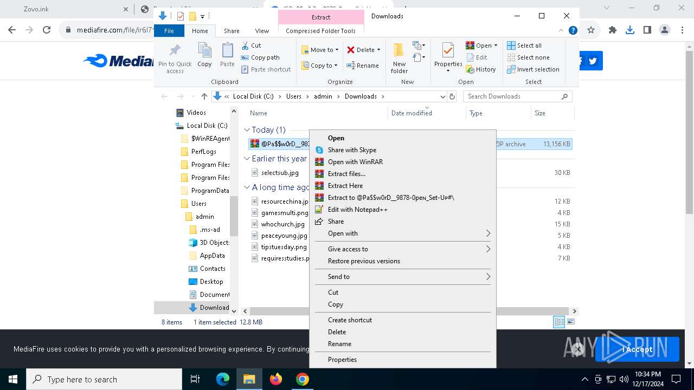Open the Open with submenu

click(403, 233)
